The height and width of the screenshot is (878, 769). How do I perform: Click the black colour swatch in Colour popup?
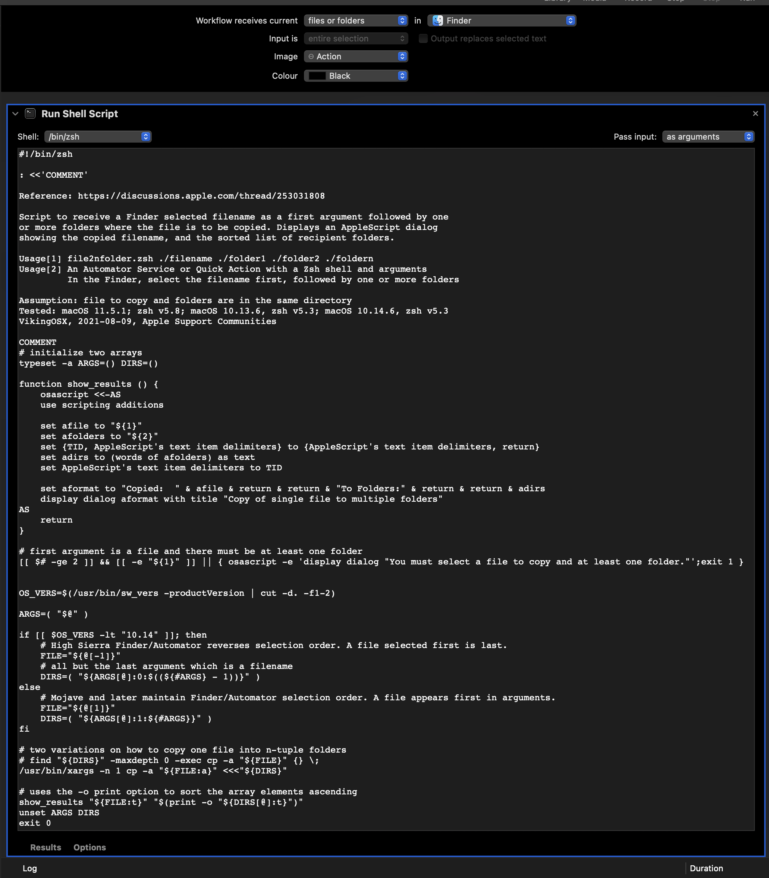317,76
